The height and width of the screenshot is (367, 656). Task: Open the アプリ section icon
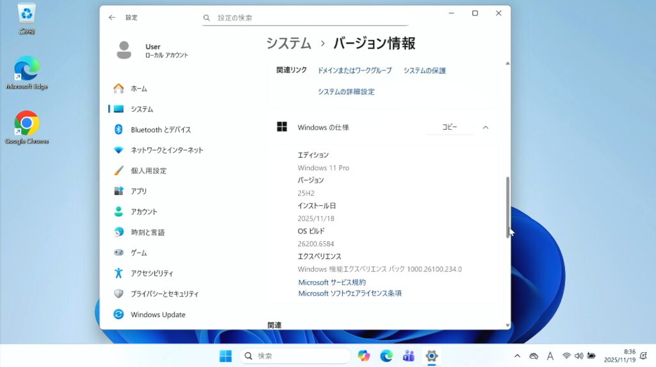[x=119, y=191]
